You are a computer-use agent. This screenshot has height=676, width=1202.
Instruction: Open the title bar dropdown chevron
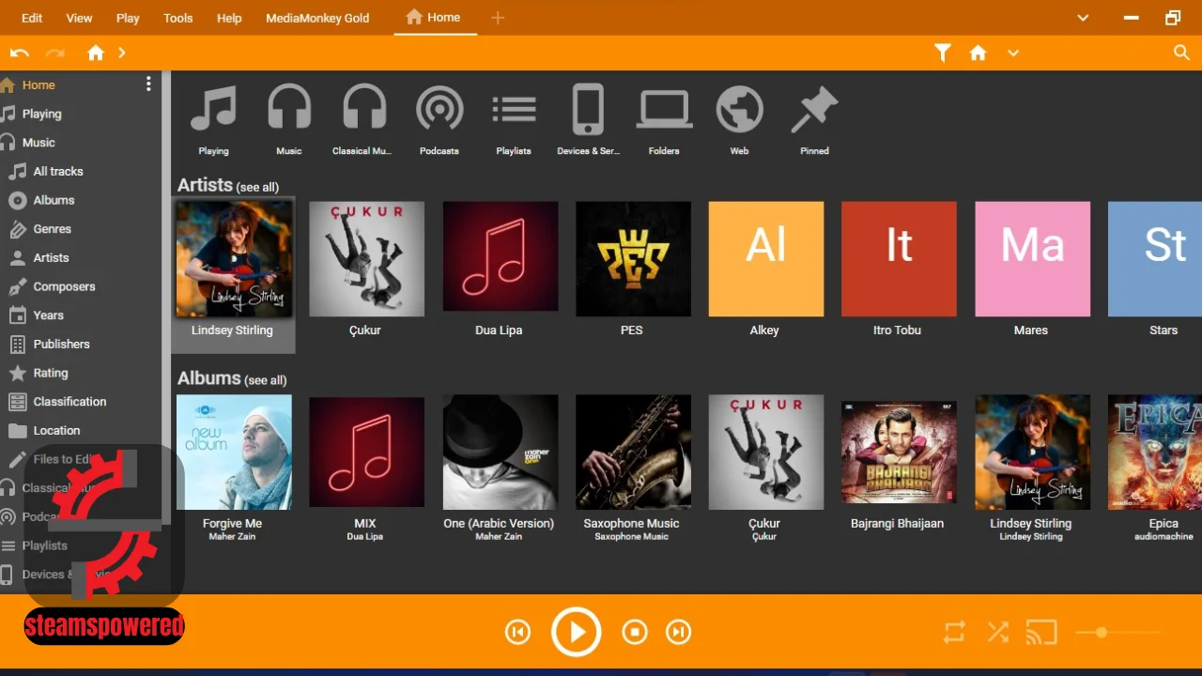[1083, 18]
